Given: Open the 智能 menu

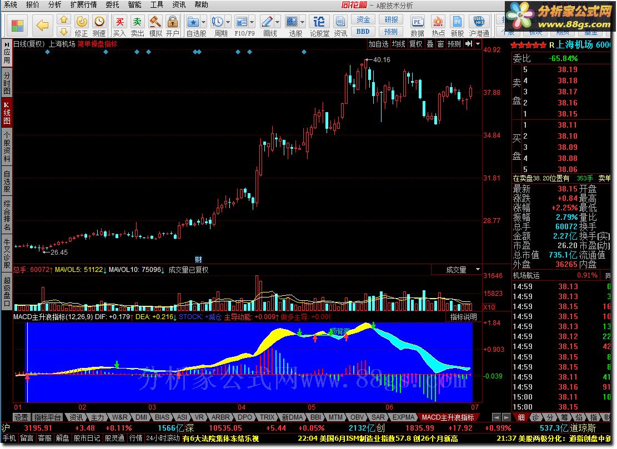Looking at the screenshot, I should pyautogui.click(x=134, y=5).
